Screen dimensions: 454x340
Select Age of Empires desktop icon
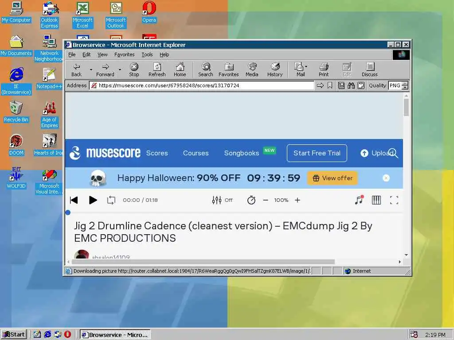(50, 115)
